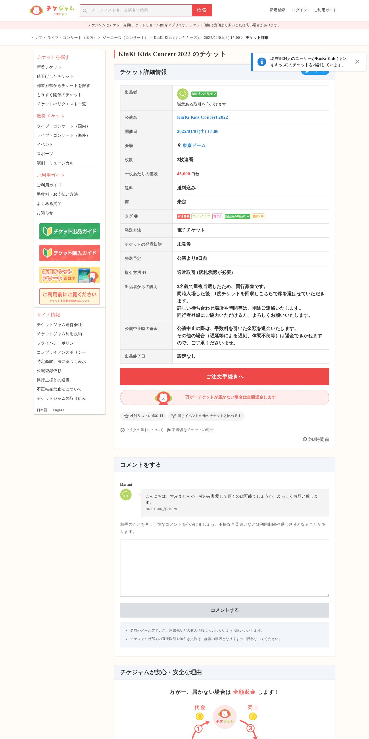Viewport: 369px width, 739px height.
Task: Click the 検討+10 tag
Action: point(258,216)
